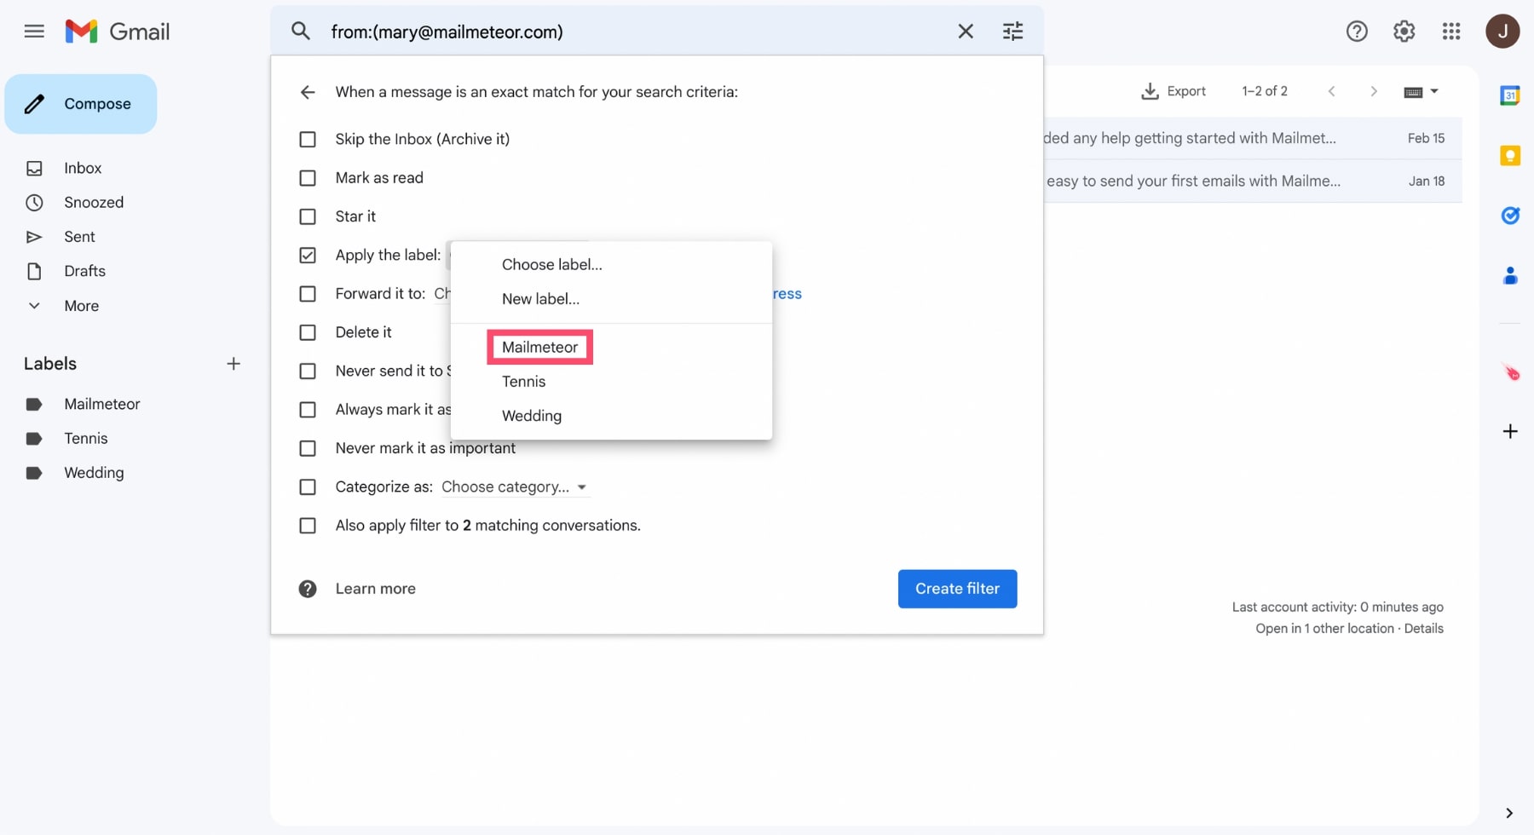Click the search magnifier icon
Image resolution: width=1534 pixels, height=835 pixels.
(300, 32)
